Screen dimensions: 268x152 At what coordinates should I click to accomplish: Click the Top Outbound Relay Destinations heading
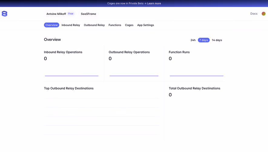point(69,88)
